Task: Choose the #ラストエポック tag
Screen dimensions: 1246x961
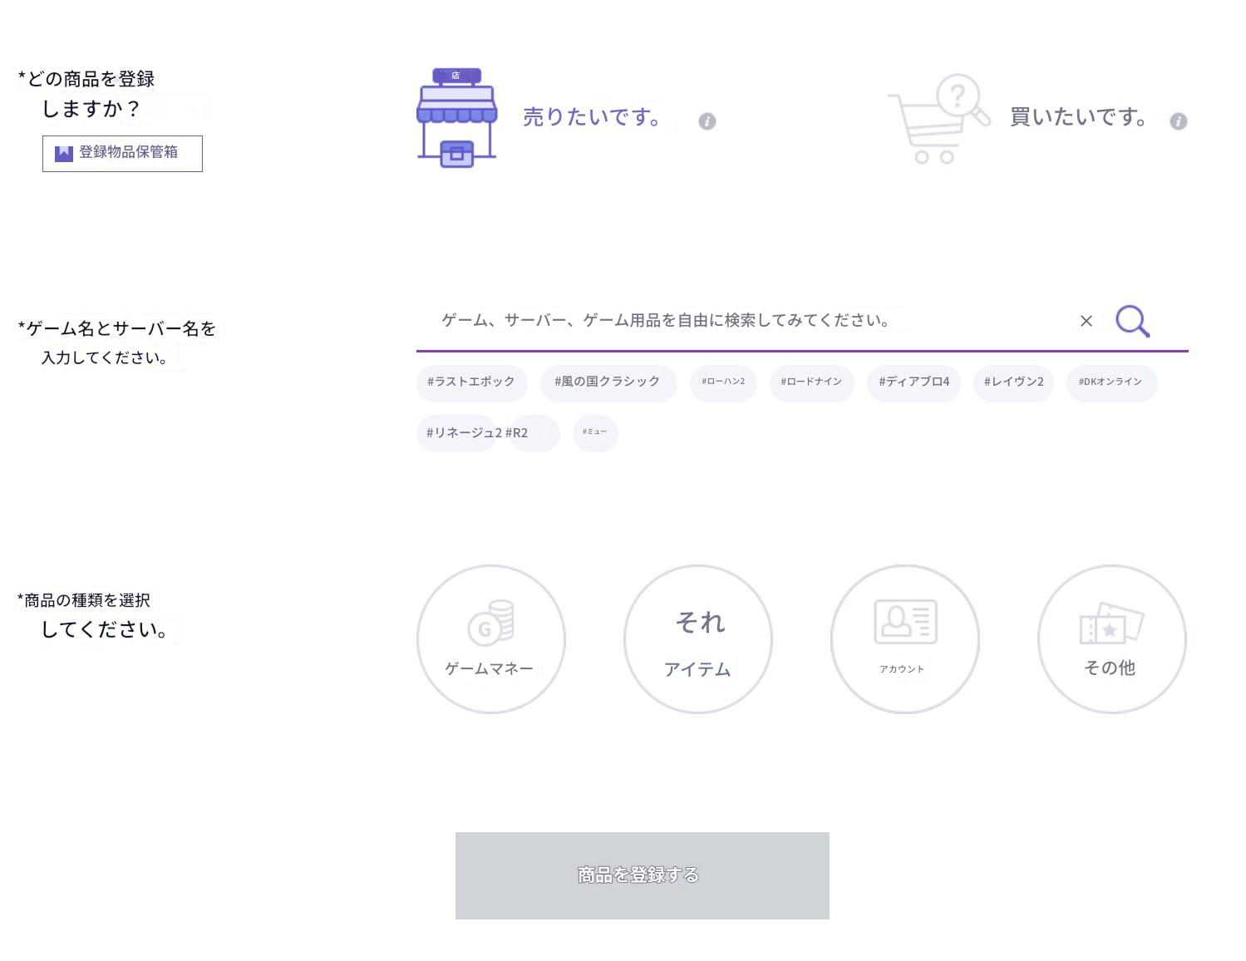Action: coord(471,382)
